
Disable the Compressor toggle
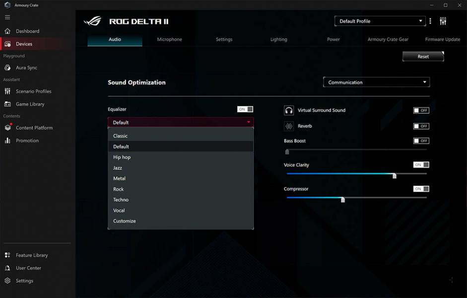coord(421,189)
